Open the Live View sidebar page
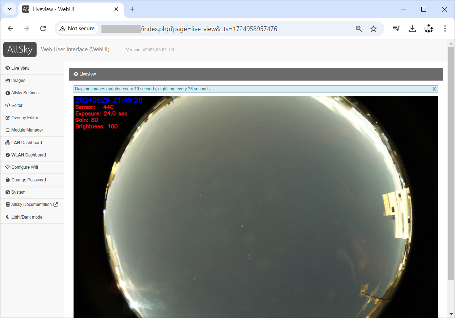 pyautogui.click(x=32, y=68)
